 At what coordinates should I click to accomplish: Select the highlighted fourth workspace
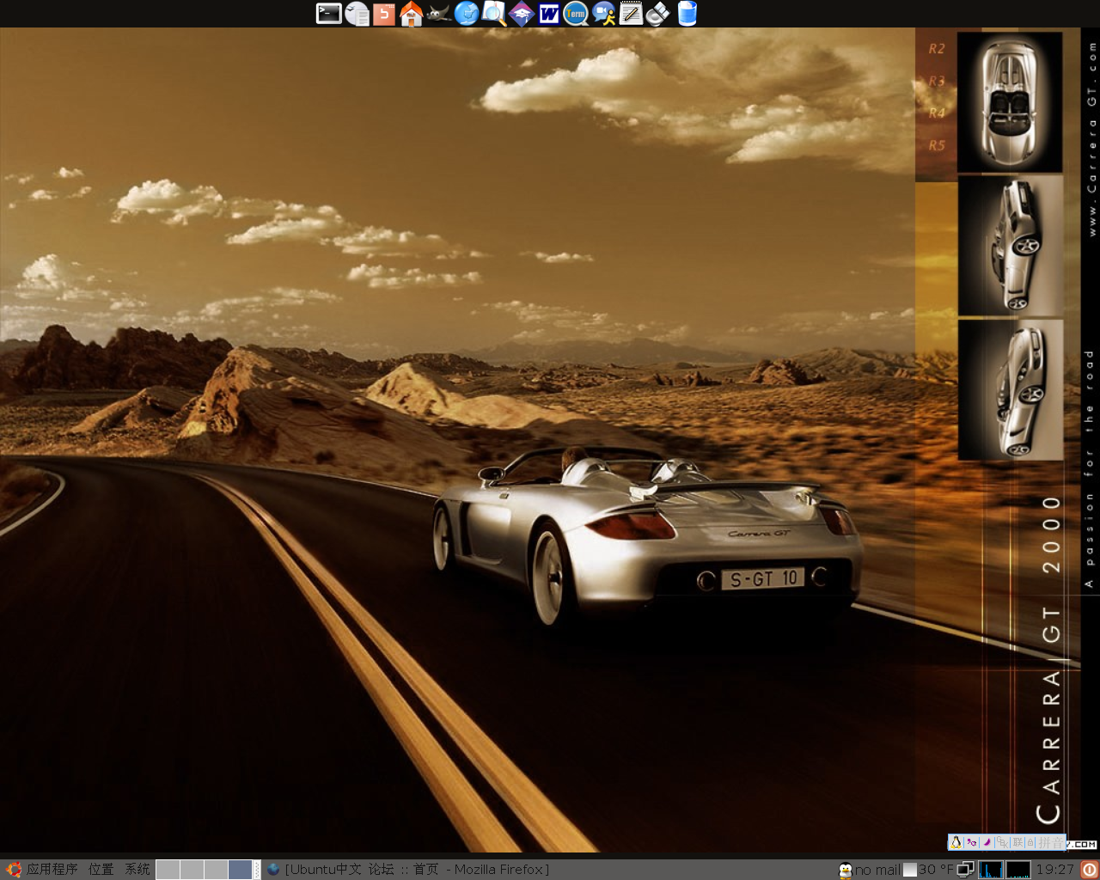coord(240,870)
